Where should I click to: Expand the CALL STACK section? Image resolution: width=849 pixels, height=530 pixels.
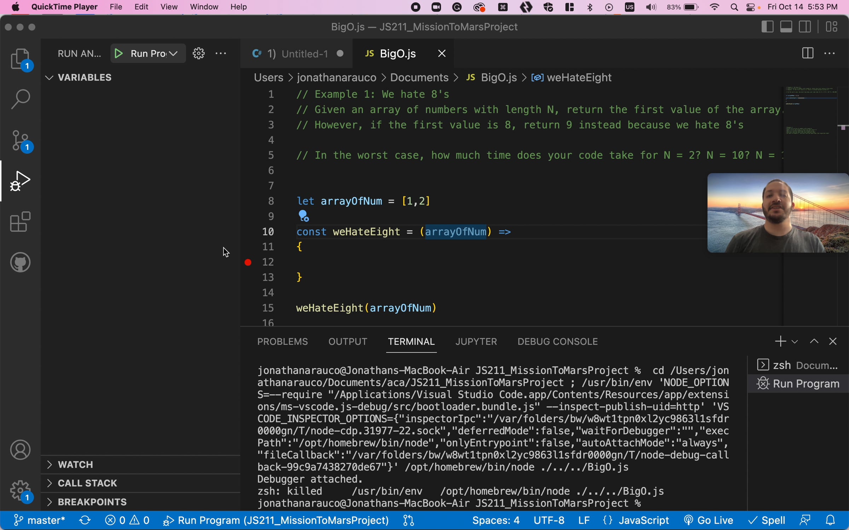(87, 483)
